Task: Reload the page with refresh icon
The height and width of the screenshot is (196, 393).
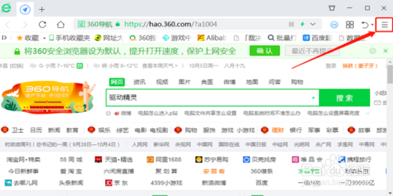Action: point(42,24)
